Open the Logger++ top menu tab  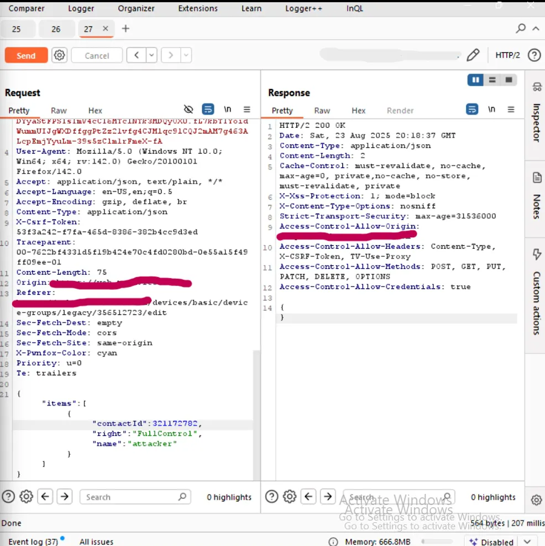click(x=303, y=8)
